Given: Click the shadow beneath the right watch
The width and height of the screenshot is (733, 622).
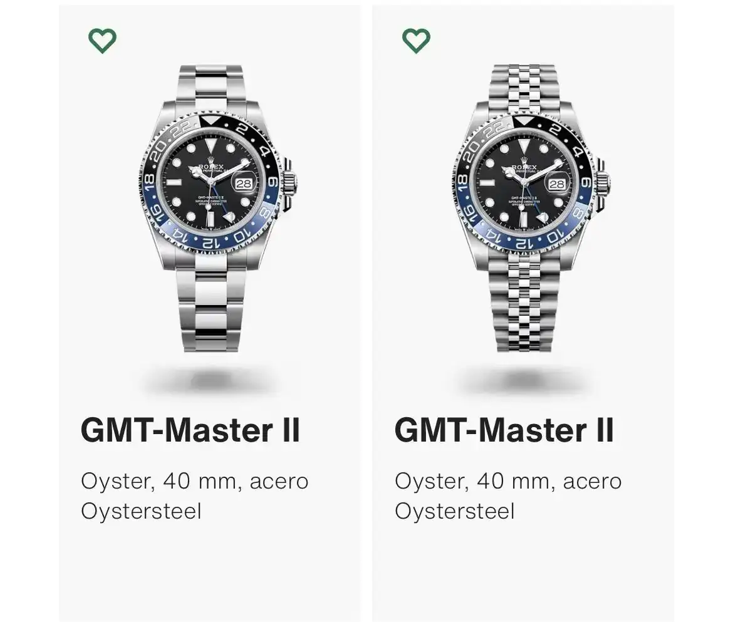Looking at the screenshot, I should point(524,379).
